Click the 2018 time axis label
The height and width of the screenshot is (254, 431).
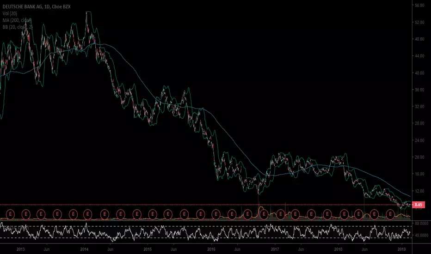pos(339,249)
